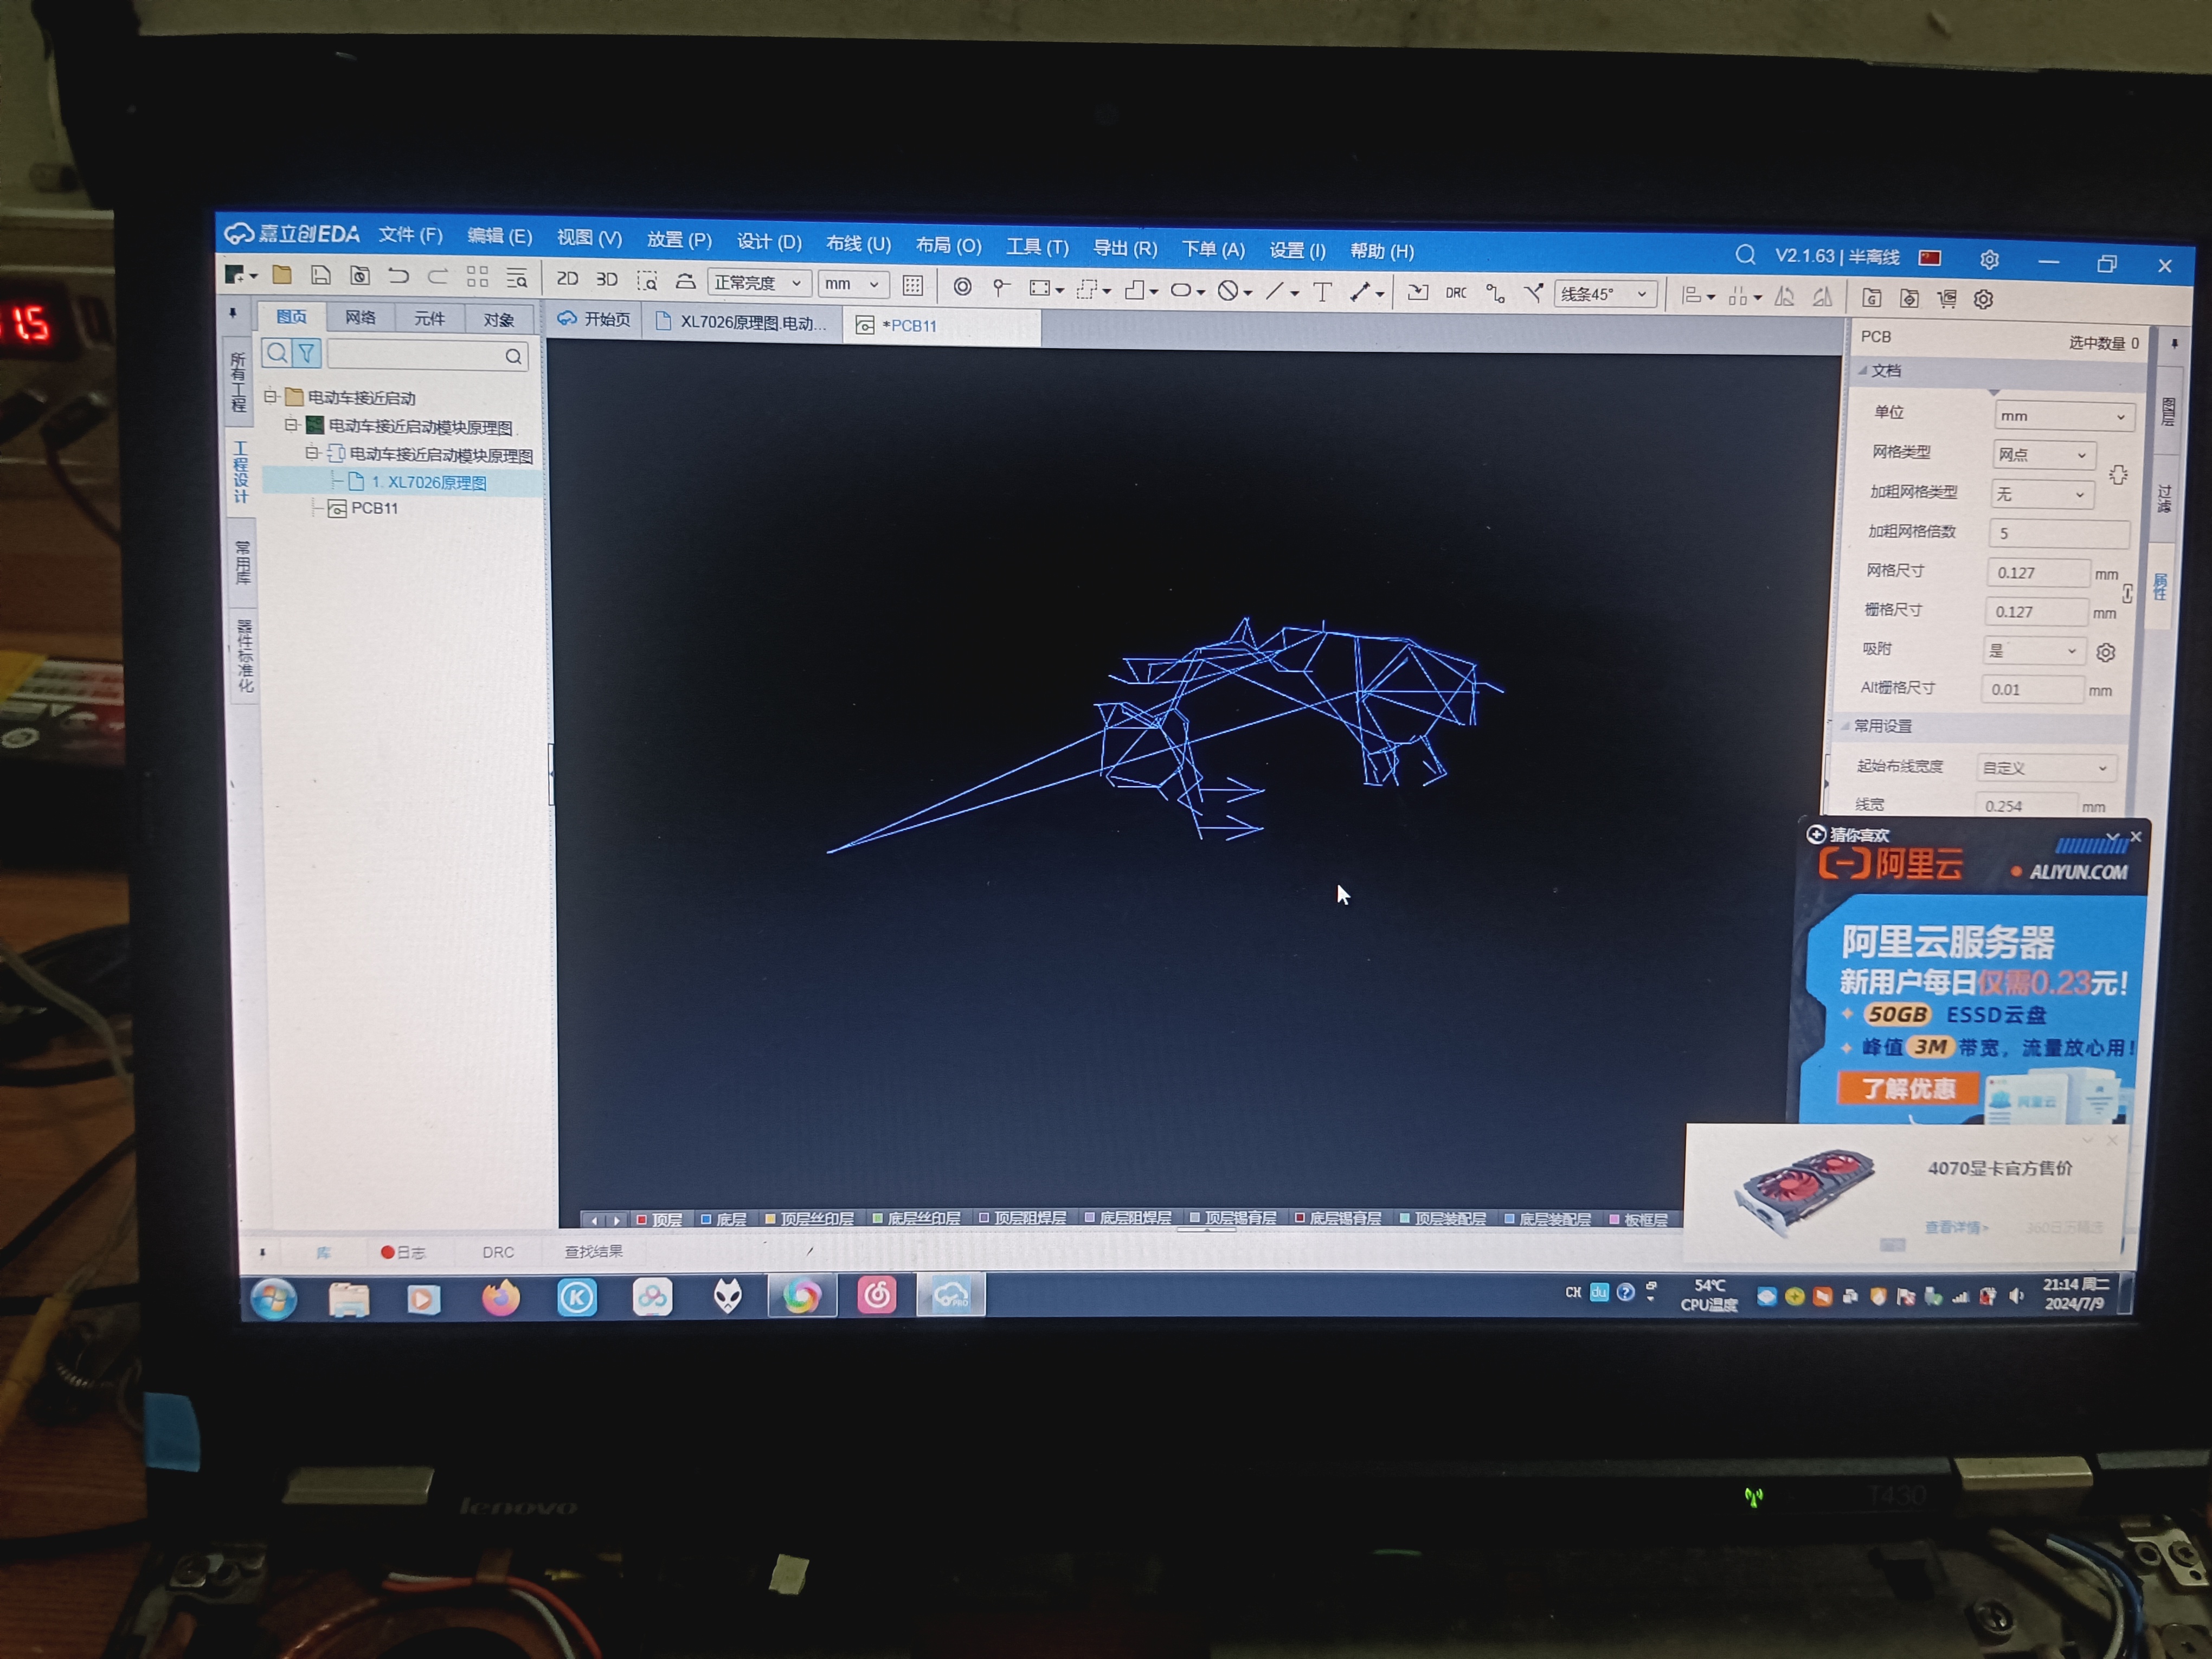Click the red 顶层 layer color swatch
2212x1659 pixels.
642,1219
